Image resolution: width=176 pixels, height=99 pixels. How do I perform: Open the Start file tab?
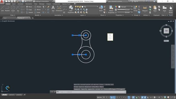(x=5, y=18)
